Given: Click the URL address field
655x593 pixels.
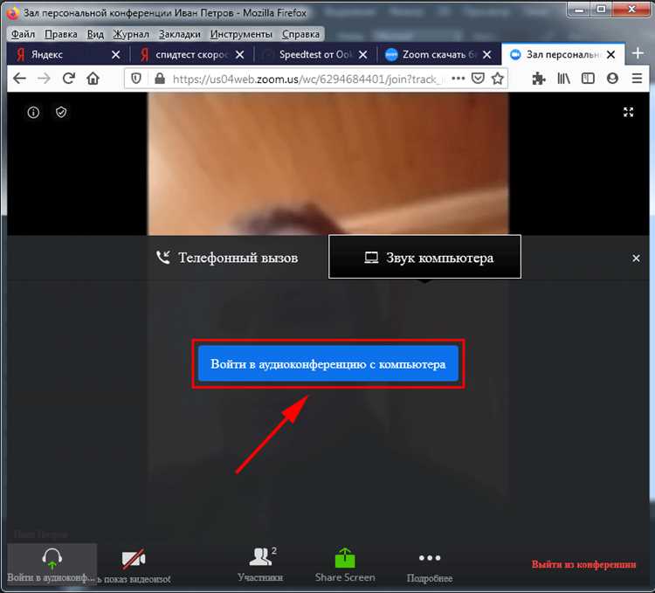Looking at the screenshot, I should pyautogui.click(x=307, y=79).
